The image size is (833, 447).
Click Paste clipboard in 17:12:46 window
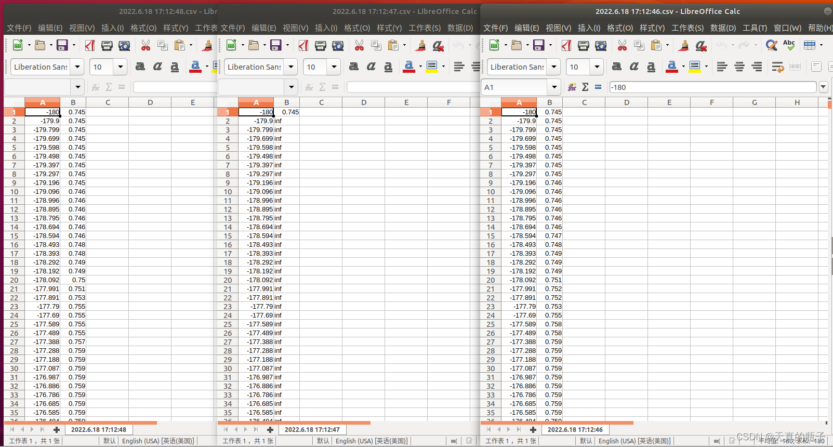click(656, 46)
